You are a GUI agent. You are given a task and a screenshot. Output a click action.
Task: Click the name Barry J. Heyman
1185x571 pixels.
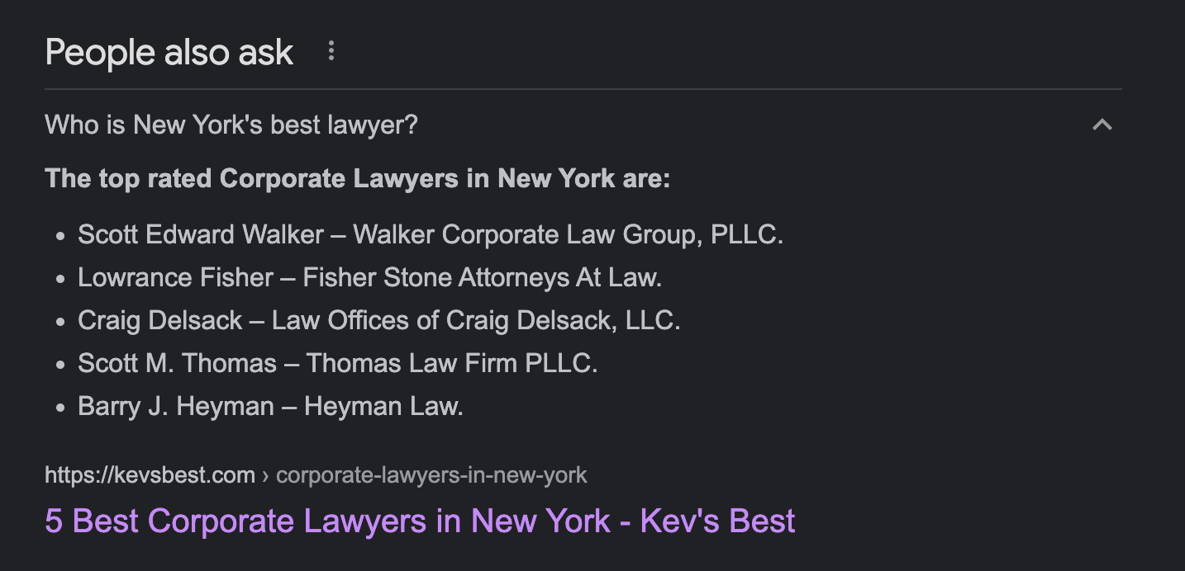pyautogui.click(x=176, y=406)
